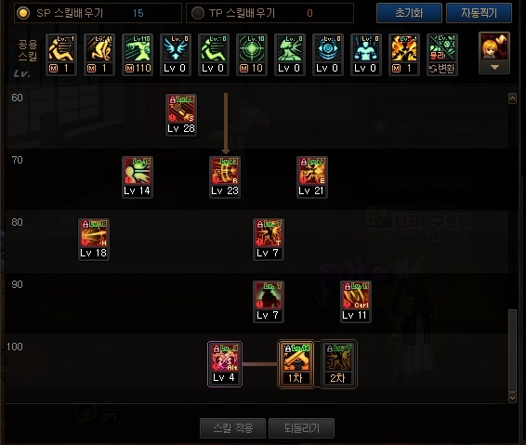Click the skill tree scrollbar thumb
The image size is (526, 445).
point(512,350)
